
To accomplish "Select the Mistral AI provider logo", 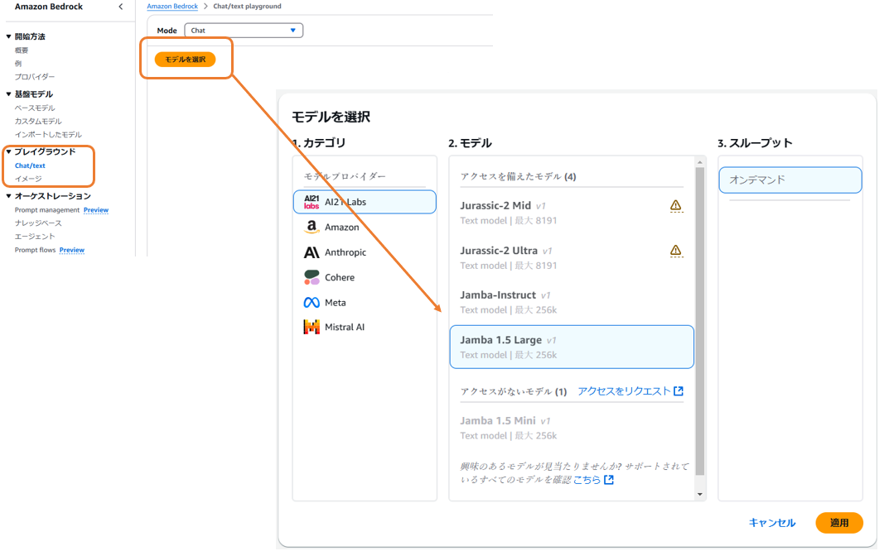I will 312,327.
